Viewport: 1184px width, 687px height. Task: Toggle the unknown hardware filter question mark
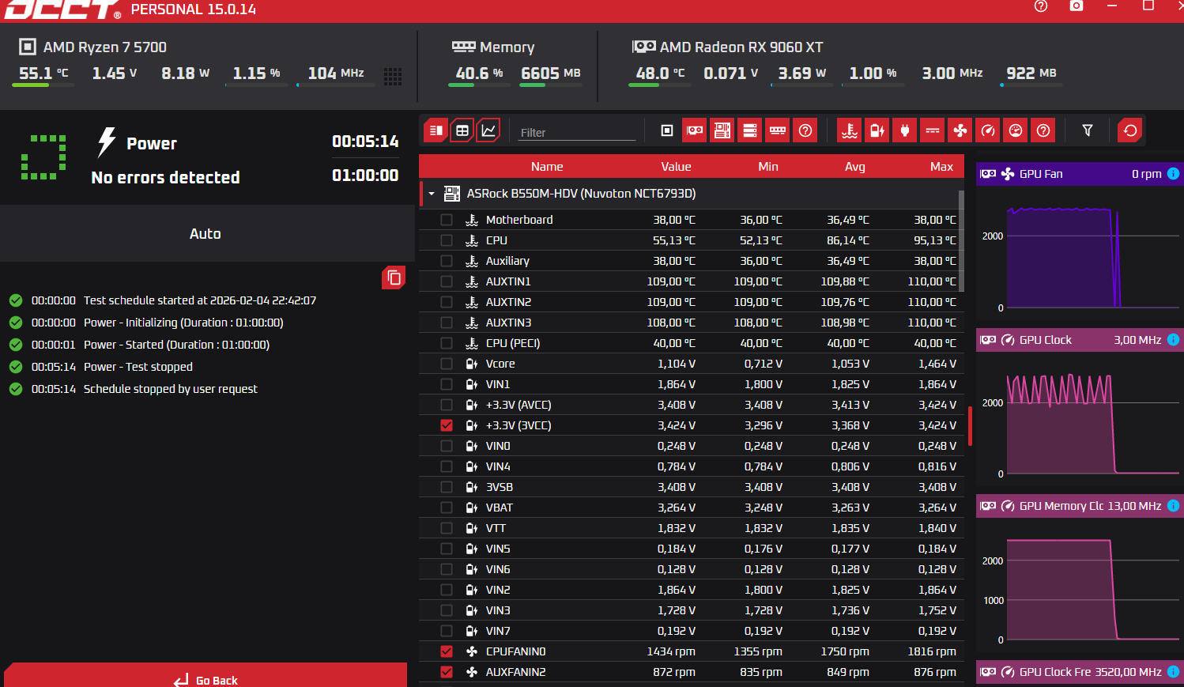(x=805, y=130)
